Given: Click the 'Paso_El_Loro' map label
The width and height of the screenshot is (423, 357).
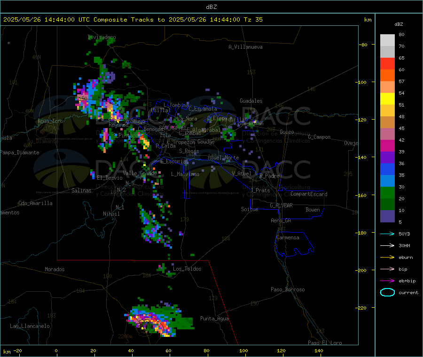Looking at the screenshot, I should [x=325, y=343].
